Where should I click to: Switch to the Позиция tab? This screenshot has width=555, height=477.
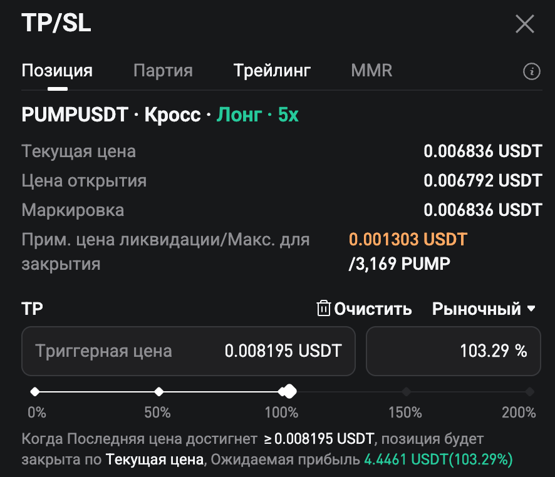[x=57, y=71]
